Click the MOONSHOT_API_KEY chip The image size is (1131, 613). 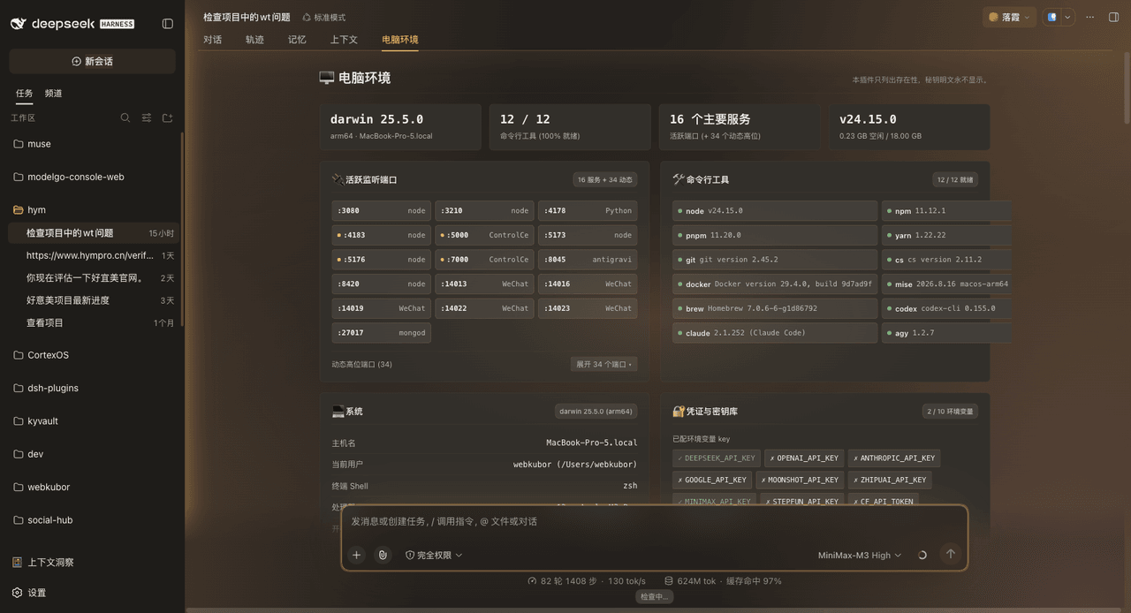point(799,480)
